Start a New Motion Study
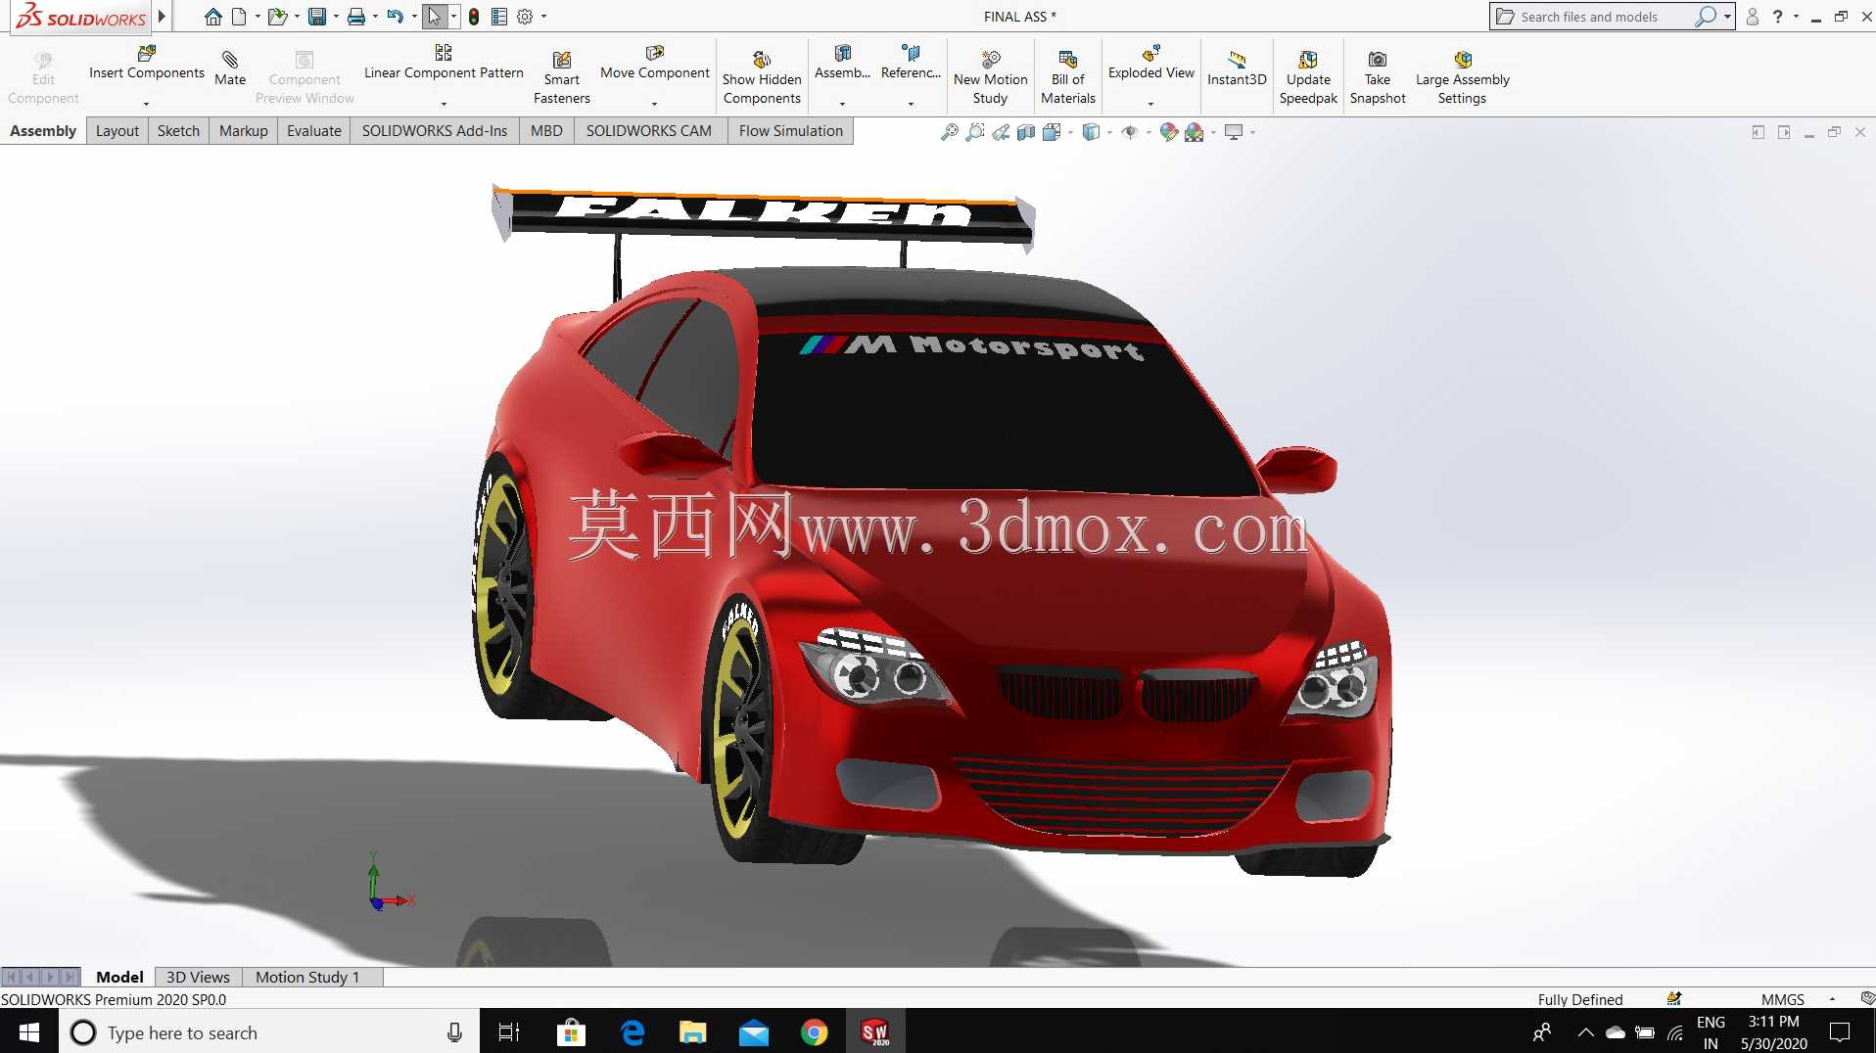The width and height of the screenshot is (1876, 1053). click(991, 78)
